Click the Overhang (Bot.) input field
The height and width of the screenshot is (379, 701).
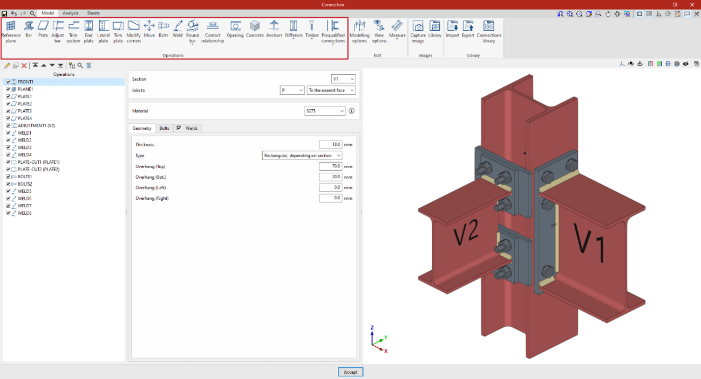[x=330, y=177]
